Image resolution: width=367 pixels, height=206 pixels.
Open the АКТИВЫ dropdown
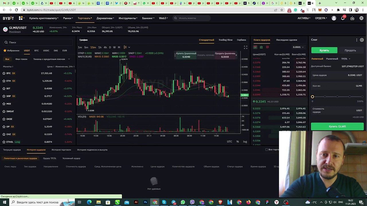pyautogui.click(x=304, y=18)
